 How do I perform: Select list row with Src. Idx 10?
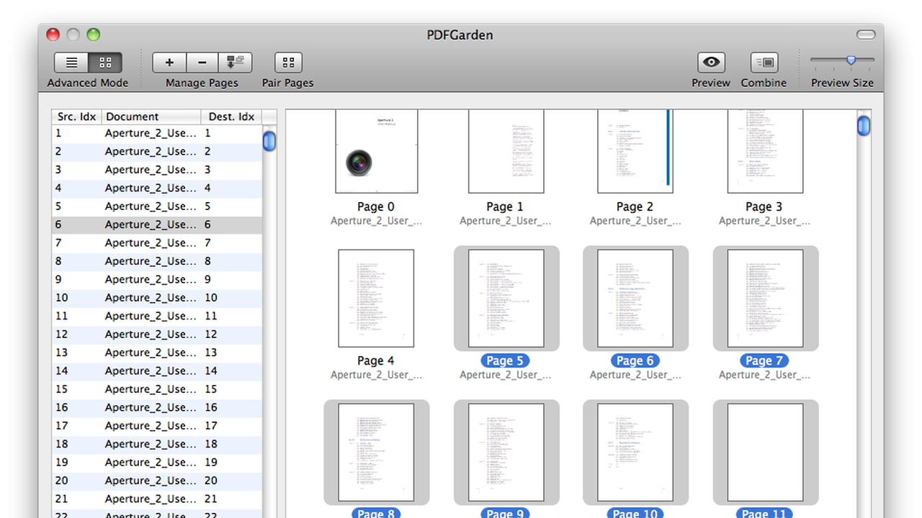[x=157, y=298]
